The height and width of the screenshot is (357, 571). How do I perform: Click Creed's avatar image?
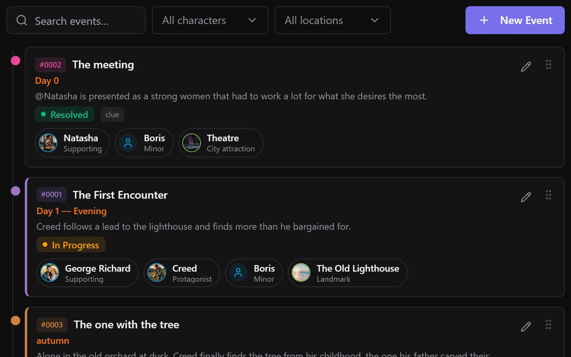157,272
